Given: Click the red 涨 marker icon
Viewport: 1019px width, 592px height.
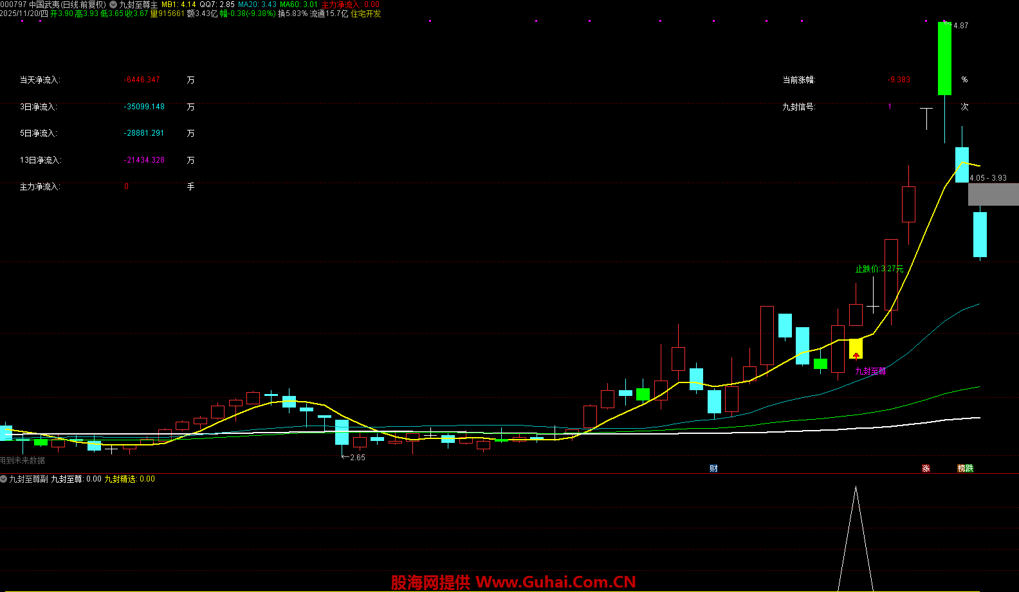Looking at the screenshot, I should coord(926,468).
